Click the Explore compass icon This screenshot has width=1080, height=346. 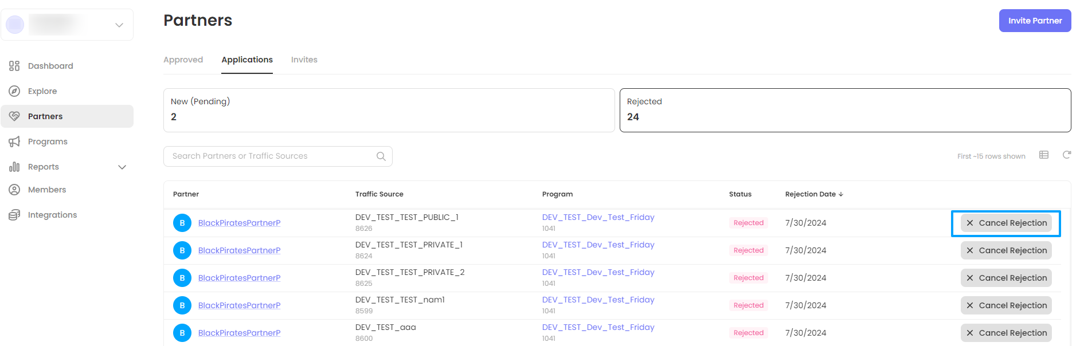click(x=14, y=91)
